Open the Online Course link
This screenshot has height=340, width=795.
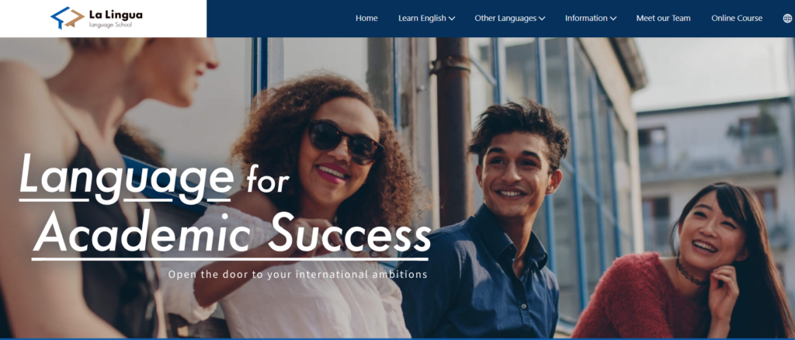click(x=737, y=18)
